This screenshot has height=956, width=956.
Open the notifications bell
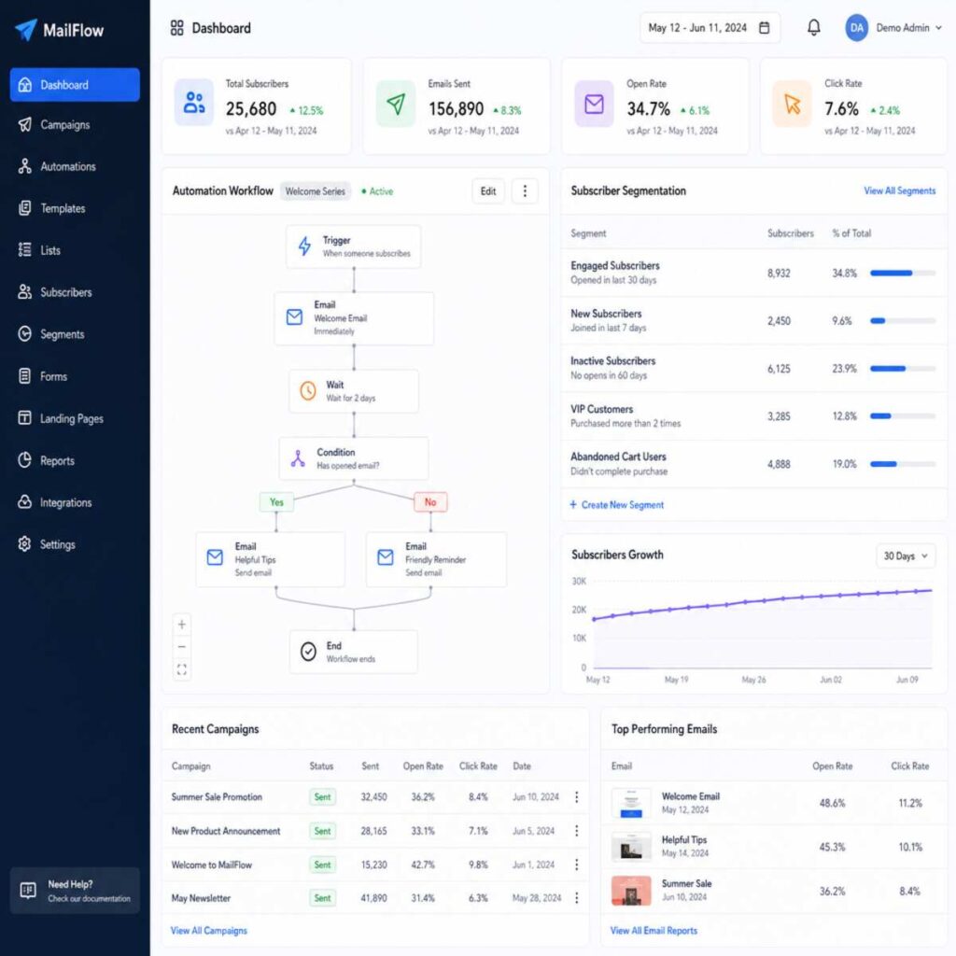click(x=813, y=27)
